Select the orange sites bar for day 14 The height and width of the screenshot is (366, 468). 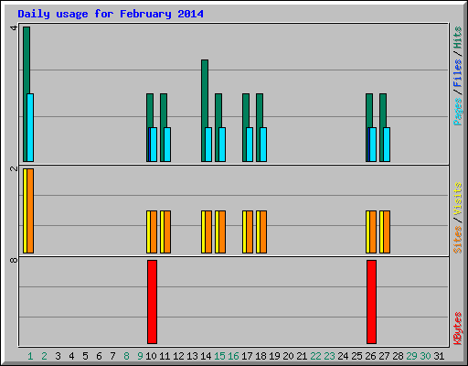(x=208, y=231)
